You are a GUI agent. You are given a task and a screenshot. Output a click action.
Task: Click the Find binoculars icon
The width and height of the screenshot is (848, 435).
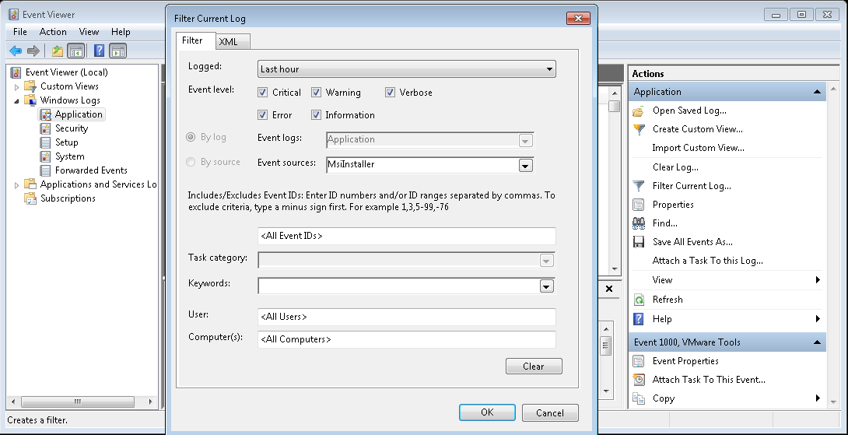click(x=639, y=223)
